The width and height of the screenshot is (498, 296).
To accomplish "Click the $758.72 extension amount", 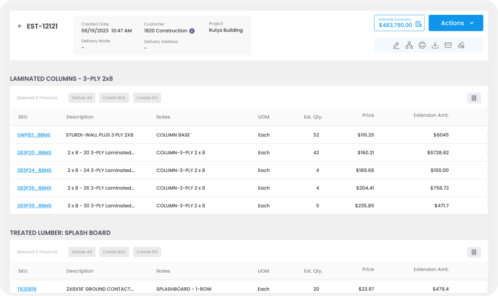I will pos(439,188).
